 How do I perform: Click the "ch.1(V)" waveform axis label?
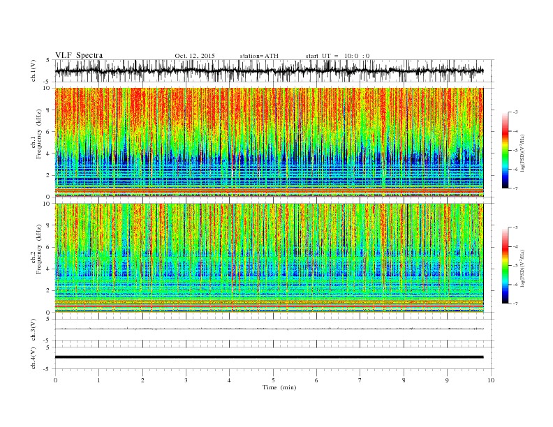pos(34,70)
